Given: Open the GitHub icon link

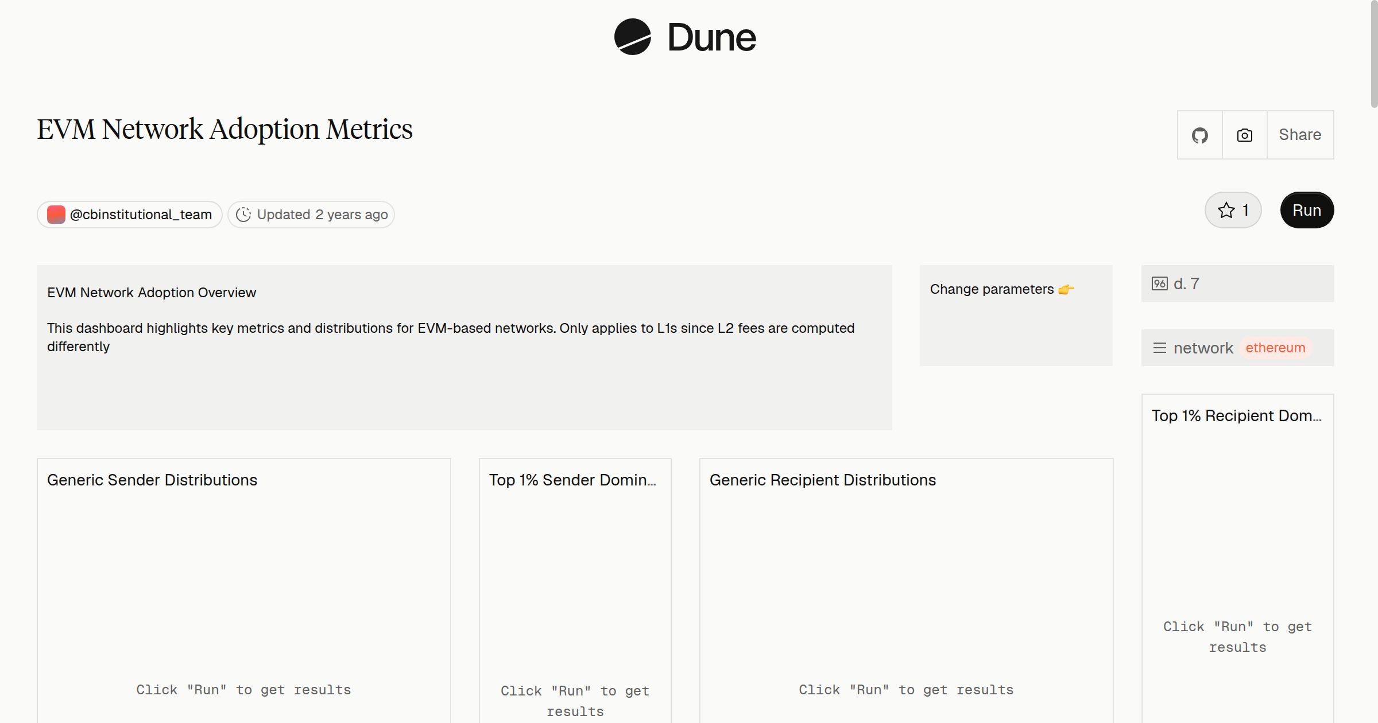Looking at the screenshot, I should (x=1199, y=135).
